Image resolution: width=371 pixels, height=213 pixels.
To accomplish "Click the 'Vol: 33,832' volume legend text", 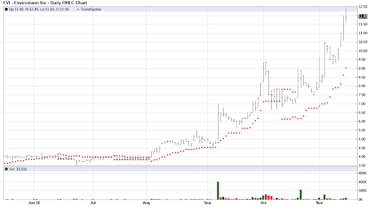I will click(18, 169).
